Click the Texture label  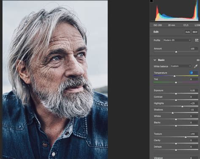coord(158,134)
